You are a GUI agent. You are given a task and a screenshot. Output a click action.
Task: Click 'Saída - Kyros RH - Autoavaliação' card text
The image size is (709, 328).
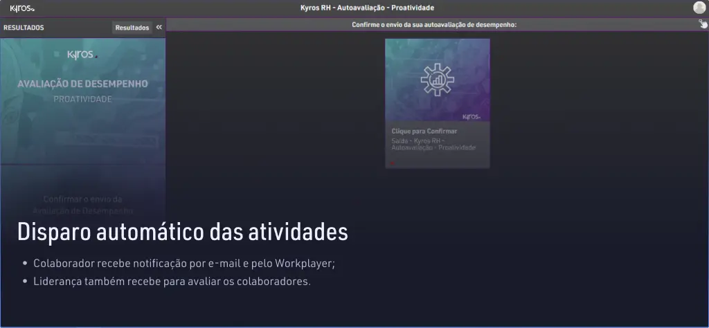coord(433,145)
